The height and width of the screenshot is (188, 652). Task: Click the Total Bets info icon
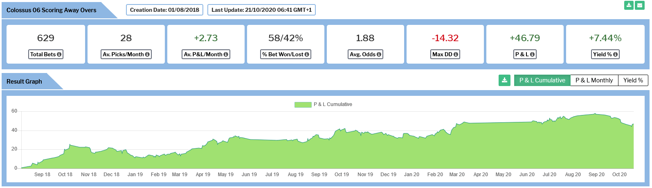coord(59,54)
